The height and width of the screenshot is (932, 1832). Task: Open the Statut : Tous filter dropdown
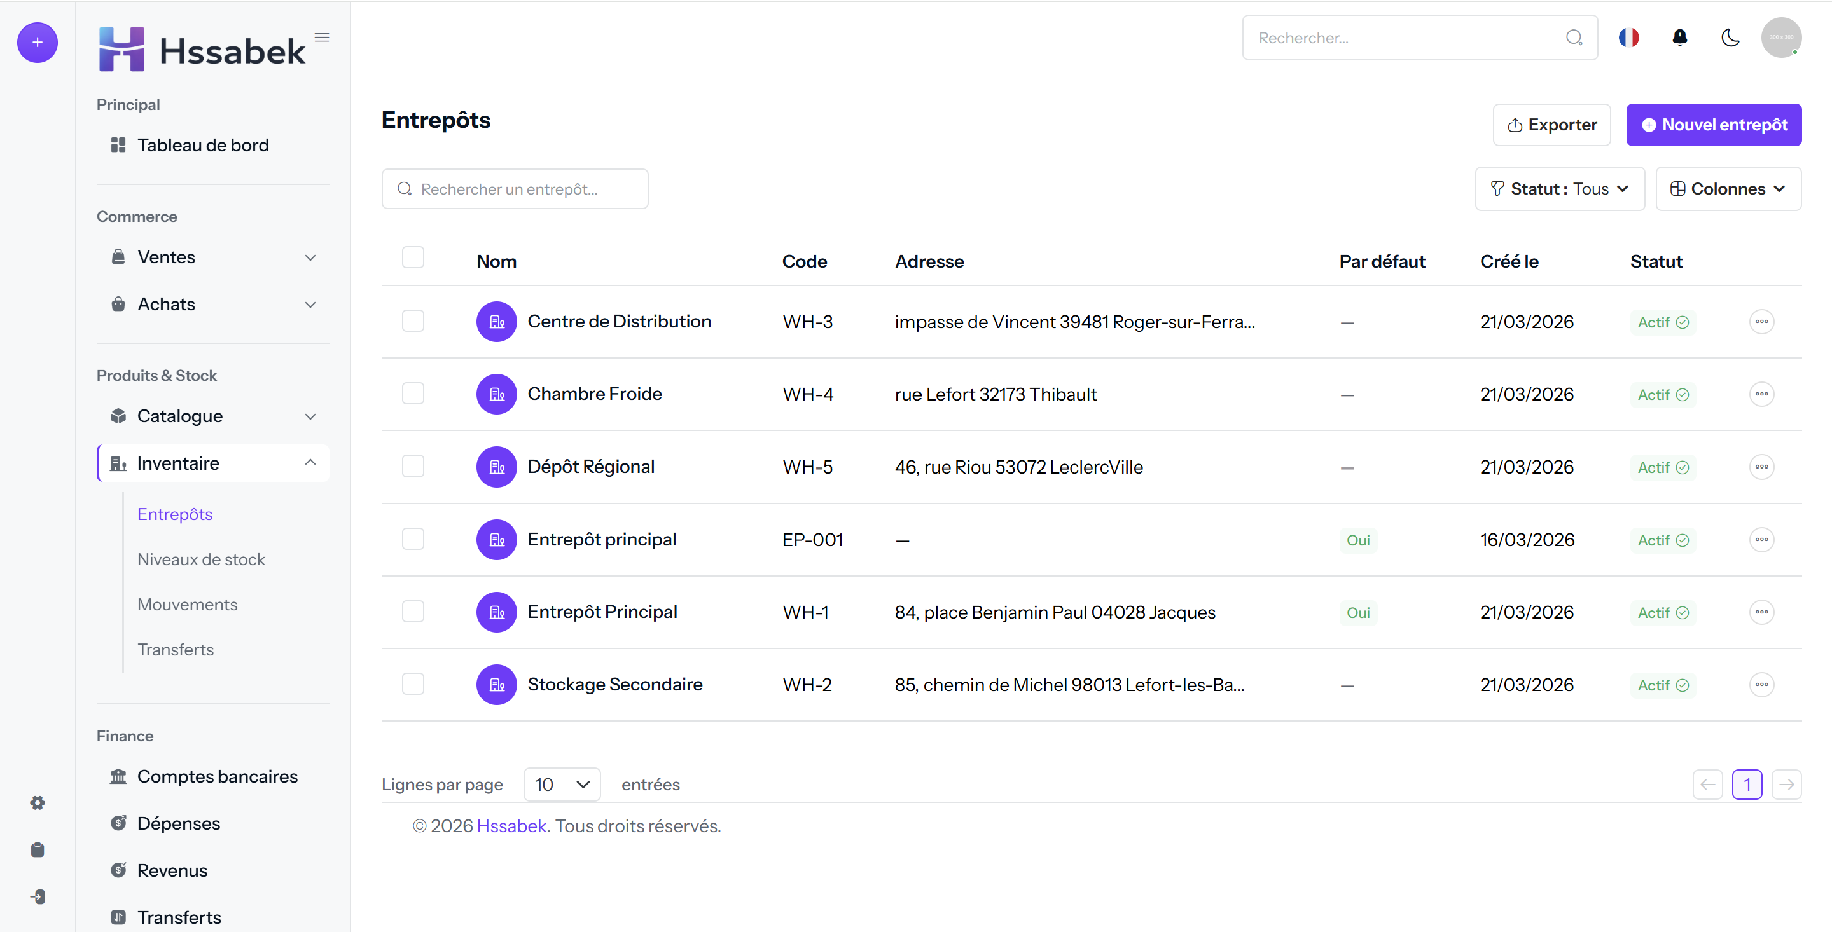point(1560,189)
